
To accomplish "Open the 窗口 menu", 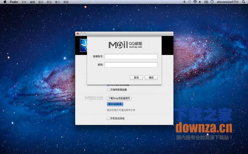I will coord(57,2).
